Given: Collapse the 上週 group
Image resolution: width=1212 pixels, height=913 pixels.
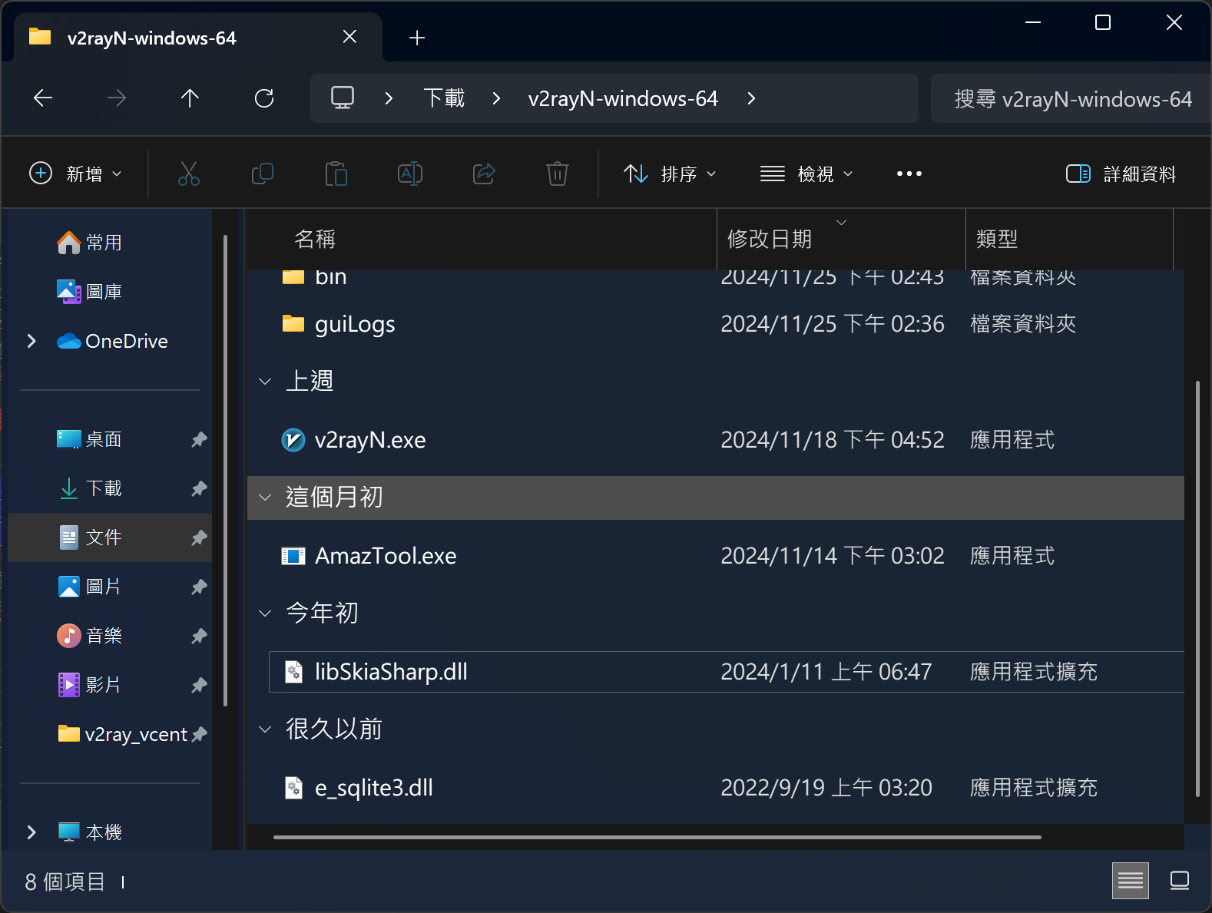Looking at the screenshot, I should (x=265, y=382).
